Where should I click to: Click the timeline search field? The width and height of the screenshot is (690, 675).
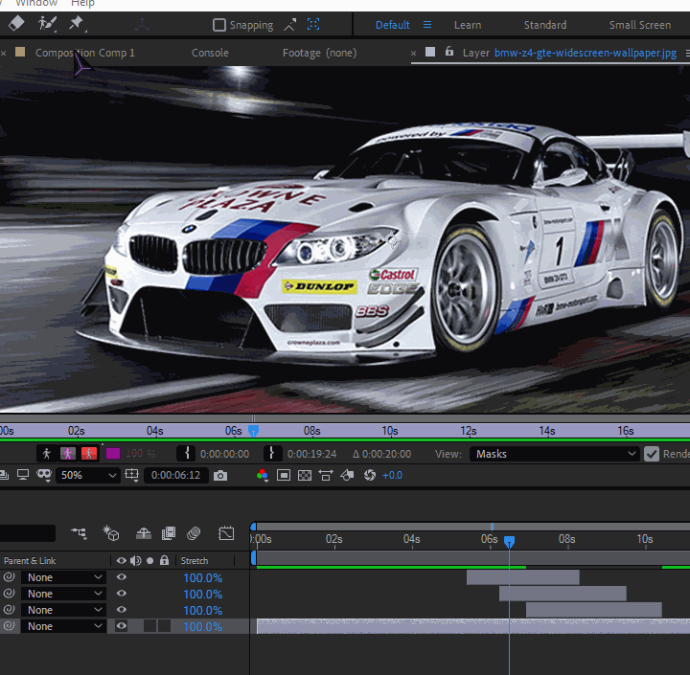(x=27, y=533)
